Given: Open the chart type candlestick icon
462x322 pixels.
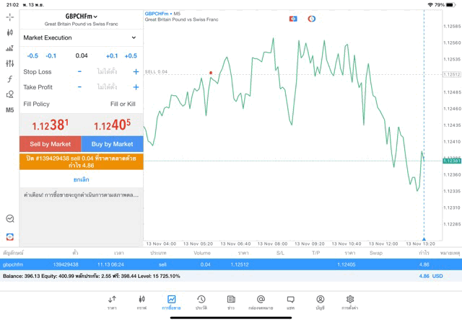Looking at the screenshot, I should [9, 32].
